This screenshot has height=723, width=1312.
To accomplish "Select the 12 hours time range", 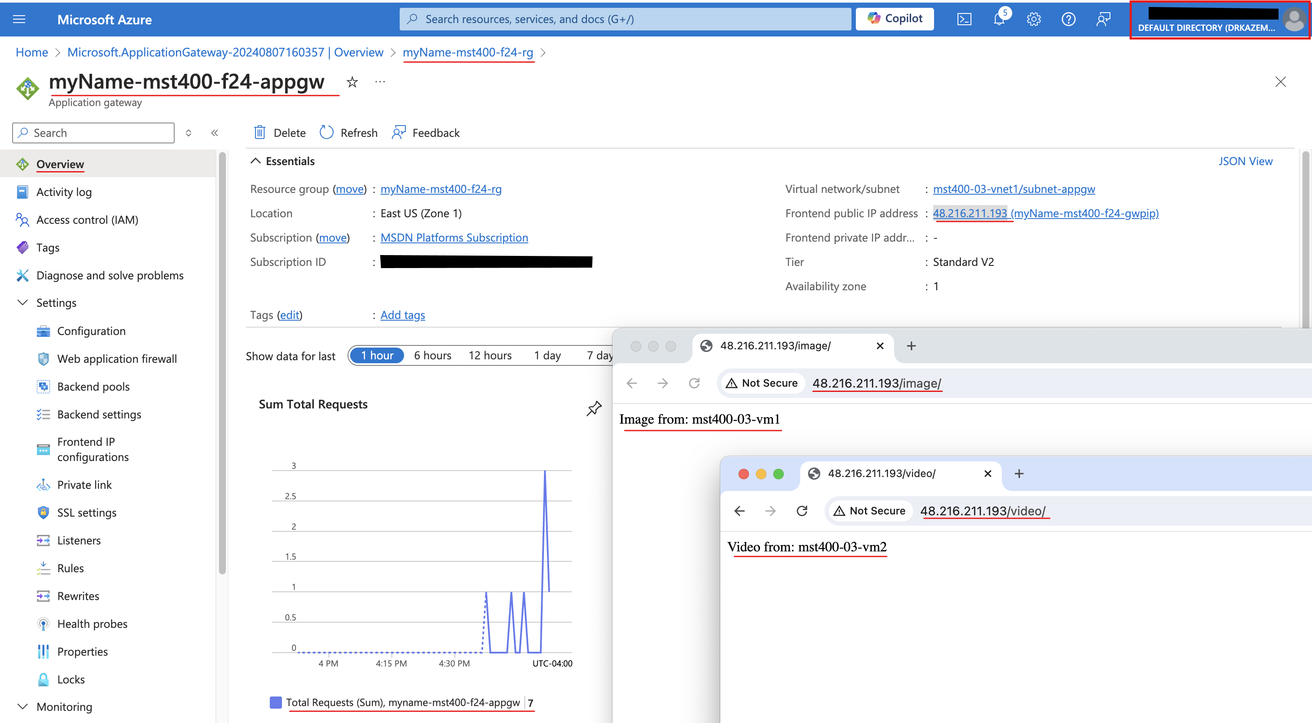I will pyautogui.click(x=490, y=356).
